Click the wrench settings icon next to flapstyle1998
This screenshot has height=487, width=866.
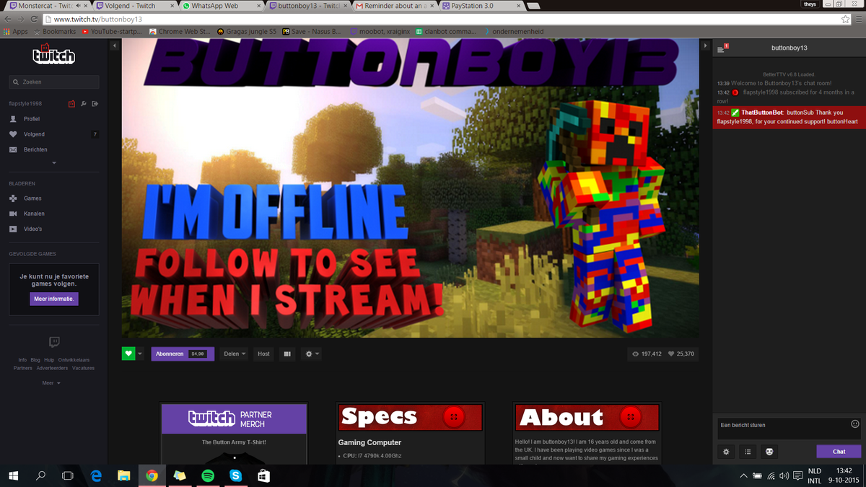tap(83, 104)
